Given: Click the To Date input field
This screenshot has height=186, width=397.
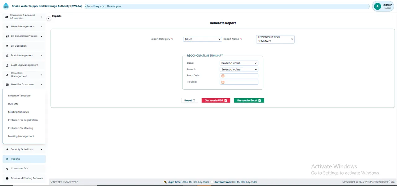Looking at the screenshot, I should coord(239,82).
